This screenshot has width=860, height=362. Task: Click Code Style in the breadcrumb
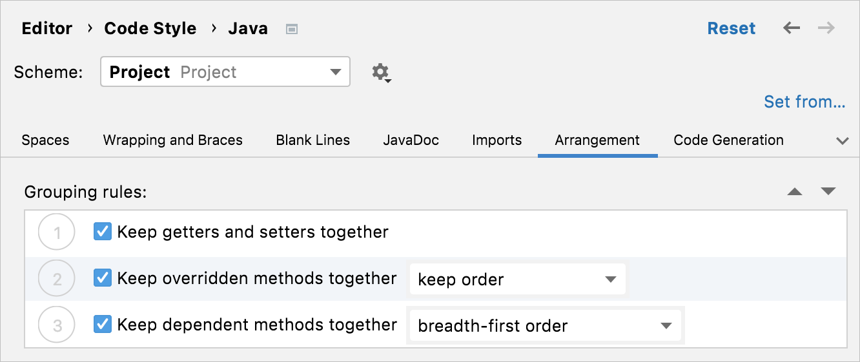coord(150,29)
